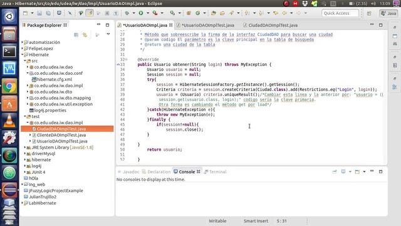Image resolution: width=401 pixels, height=226 pixels.
Task: Select the Package Explorer tab
Action: click(44, 25)
